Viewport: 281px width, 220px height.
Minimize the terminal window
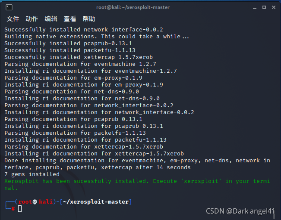click(x=255, y=7)
